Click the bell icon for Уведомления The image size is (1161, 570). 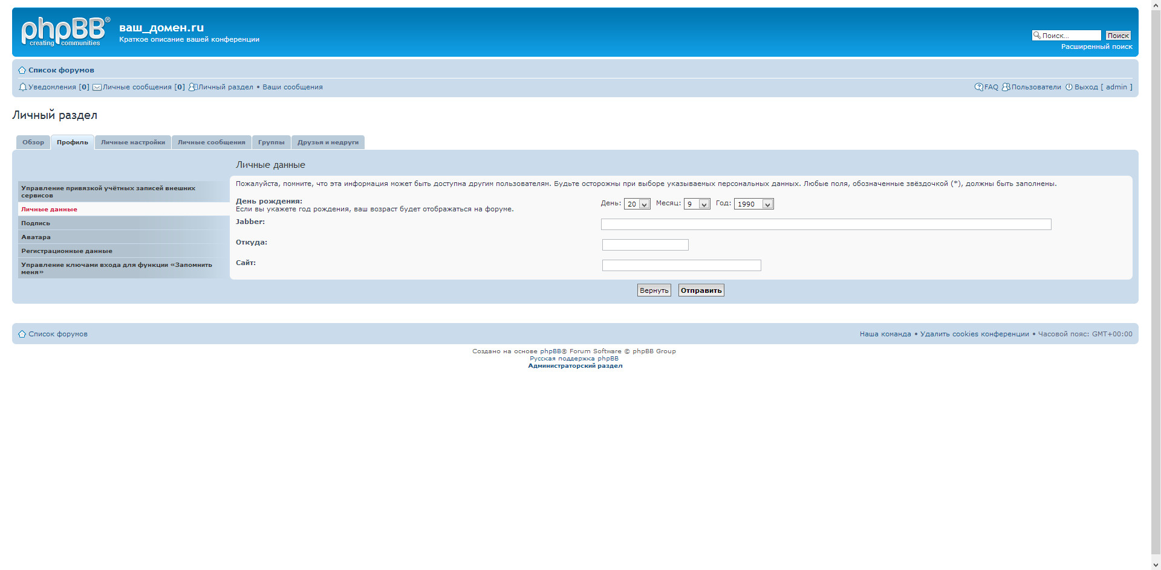pyautogui.click(x=23, y=88)
